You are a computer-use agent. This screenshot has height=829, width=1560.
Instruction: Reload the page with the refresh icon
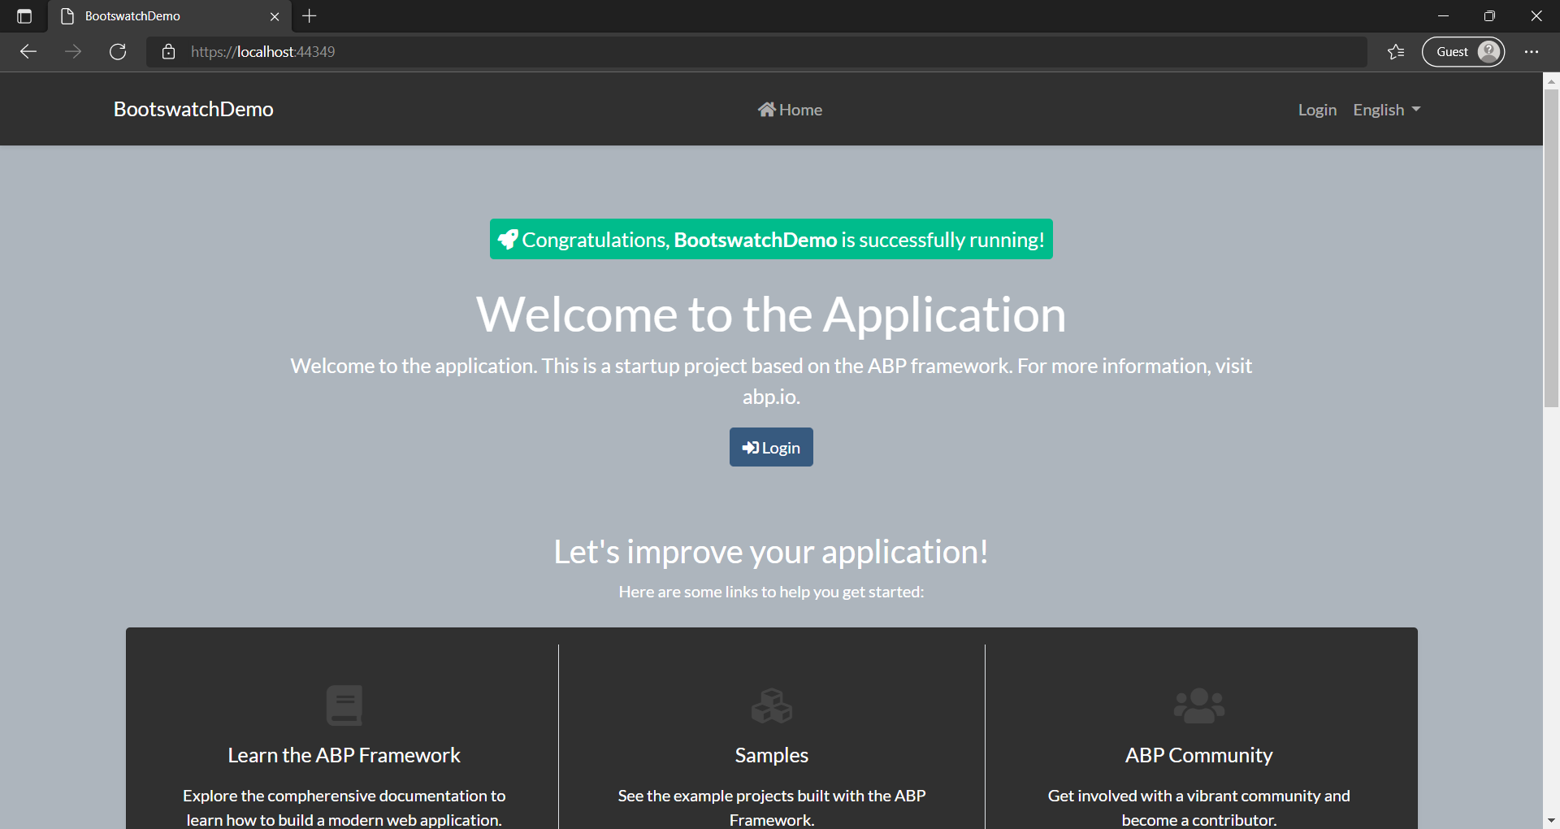click(118, 52)
